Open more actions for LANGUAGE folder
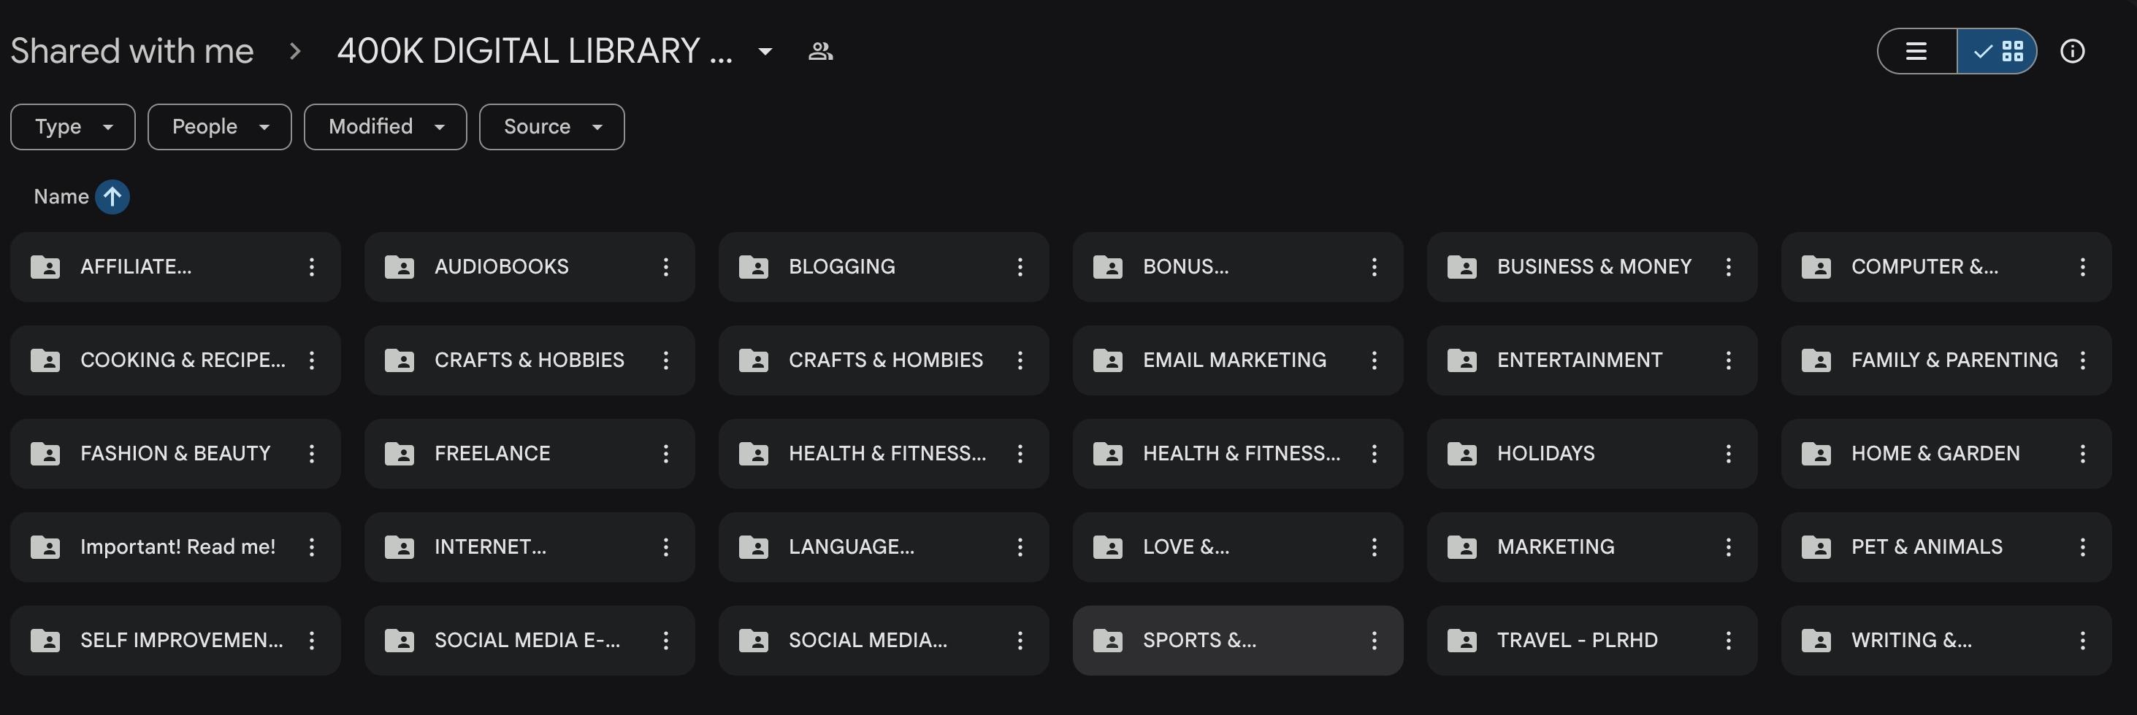This screenshot has height=715, width=2137. pyautogui.click(x=1020, y=548)
